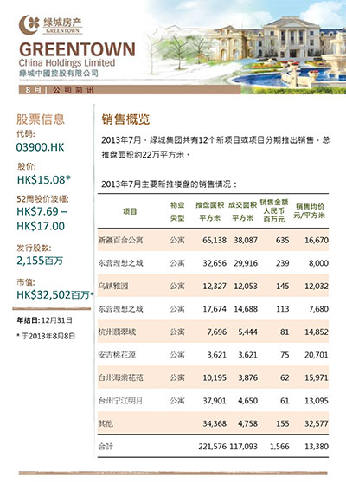Image resolution: width=346 pixels, height=490 pixels.
Task: Click "年结日: 12月31日" line
Action: 44,320
